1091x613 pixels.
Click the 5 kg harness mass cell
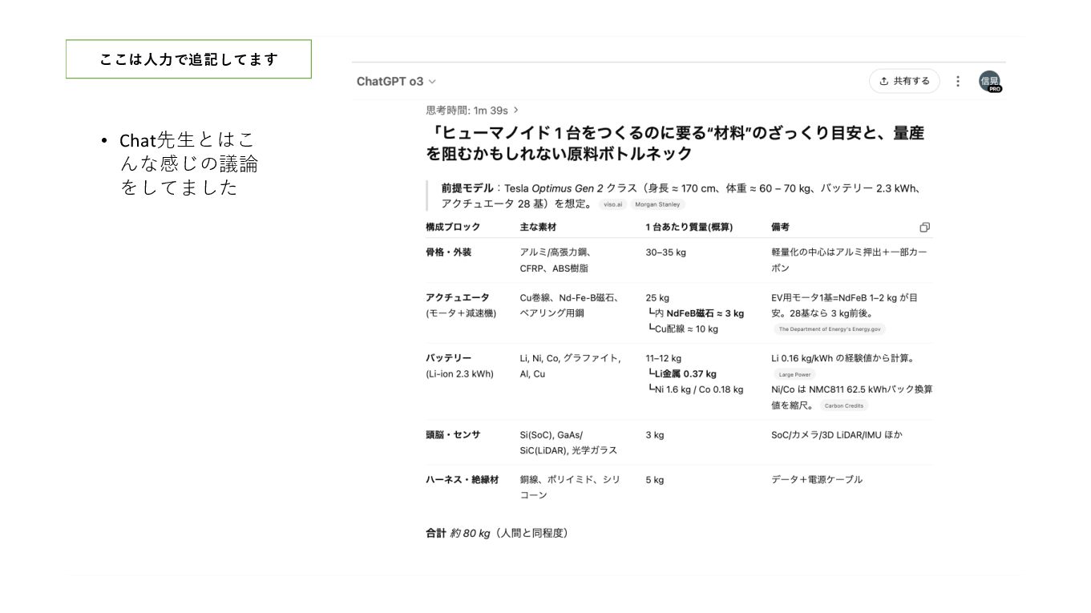coord(655,480)
